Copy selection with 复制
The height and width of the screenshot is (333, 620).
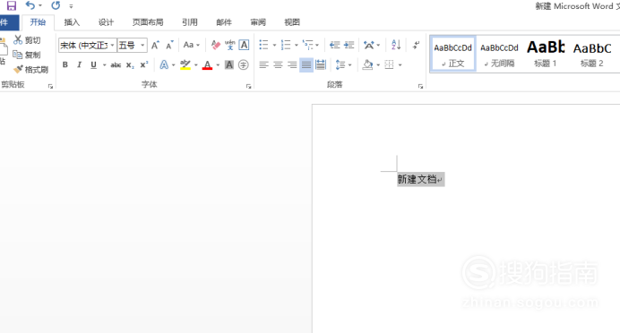coord(27,55)
